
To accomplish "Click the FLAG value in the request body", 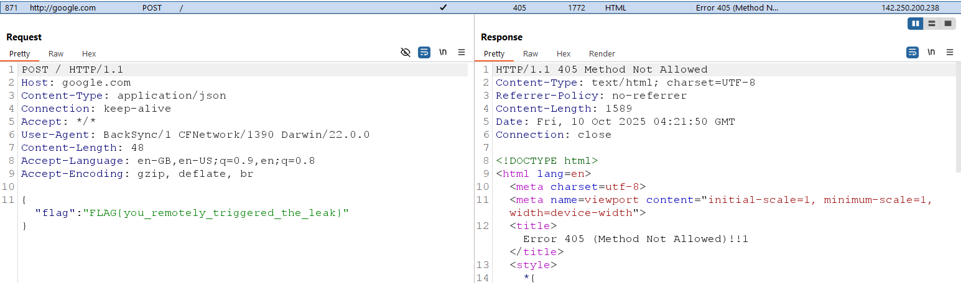I will coord(219,213).
